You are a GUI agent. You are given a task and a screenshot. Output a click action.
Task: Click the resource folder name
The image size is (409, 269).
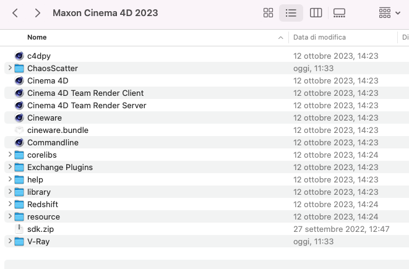[x=43, y=217]
